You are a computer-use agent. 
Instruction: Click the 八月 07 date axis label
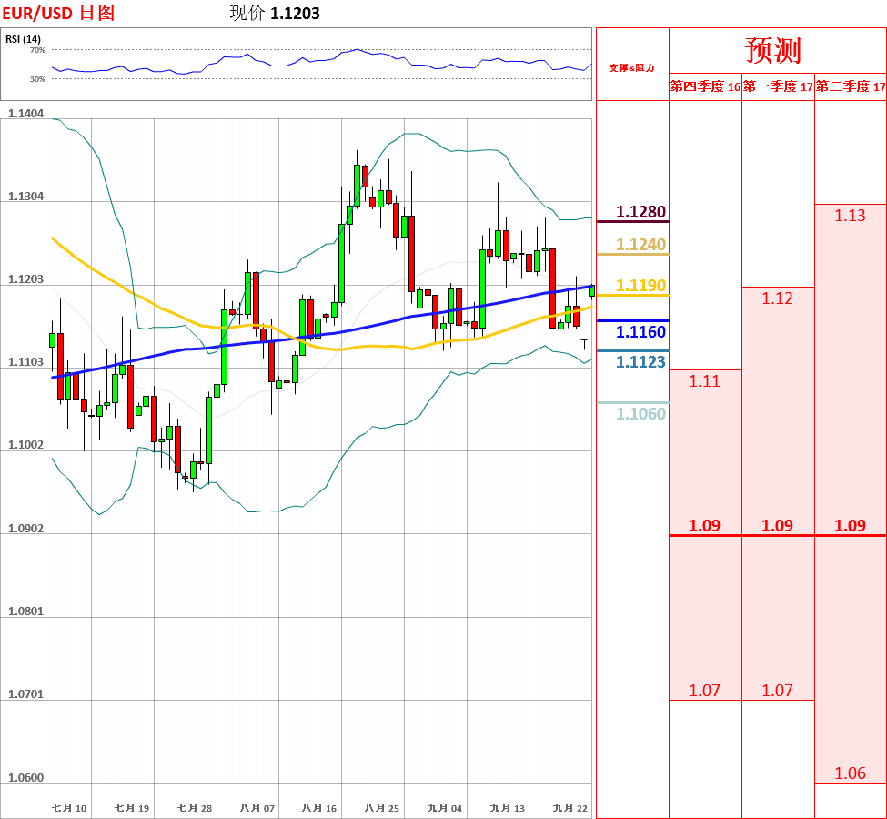(257, 807)
